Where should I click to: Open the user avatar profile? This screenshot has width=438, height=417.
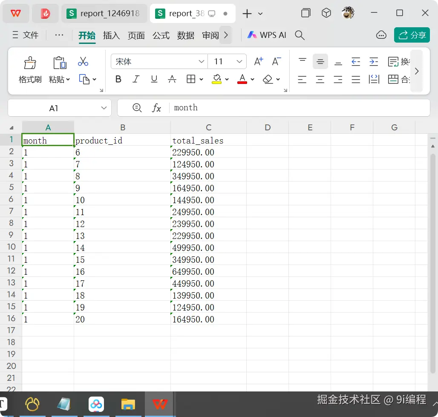(348, 13)
